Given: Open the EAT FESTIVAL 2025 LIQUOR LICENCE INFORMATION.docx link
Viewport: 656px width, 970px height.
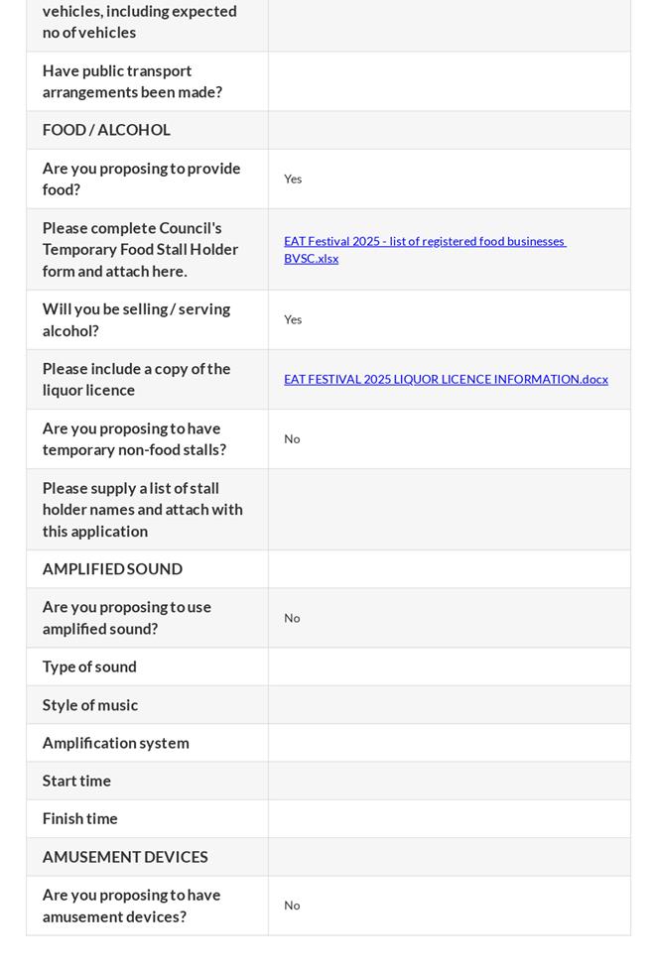Looking at the screenshot, I should point(446,379).
